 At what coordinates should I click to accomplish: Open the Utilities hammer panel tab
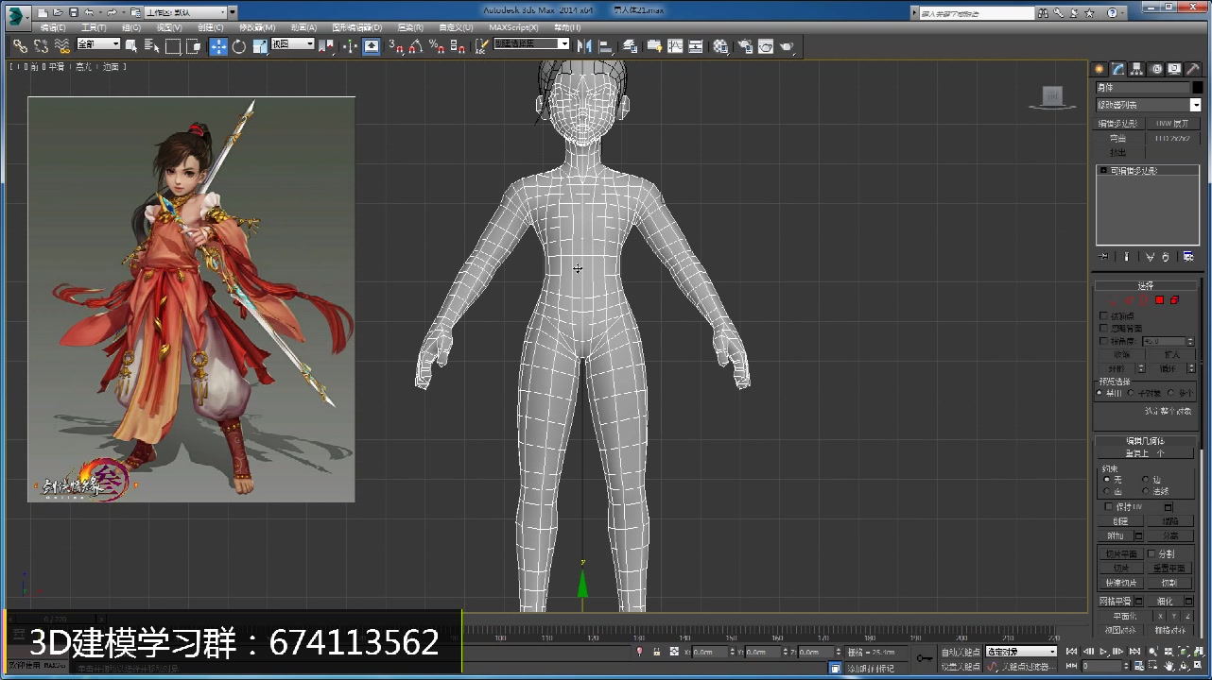[x=1193, y=69]
